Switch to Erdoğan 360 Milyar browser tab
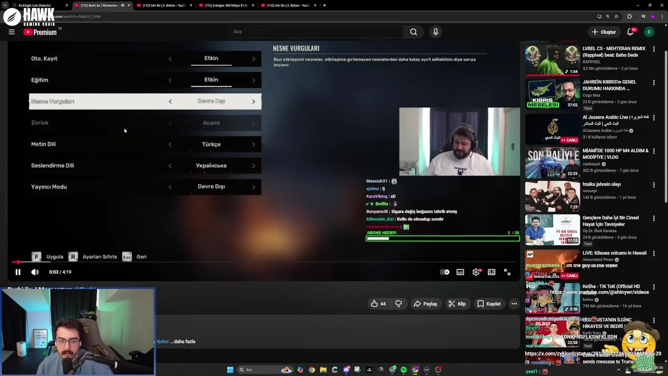The width and height of the screenshot is (668, 376). pyautogui.click(x=225, y=5)
